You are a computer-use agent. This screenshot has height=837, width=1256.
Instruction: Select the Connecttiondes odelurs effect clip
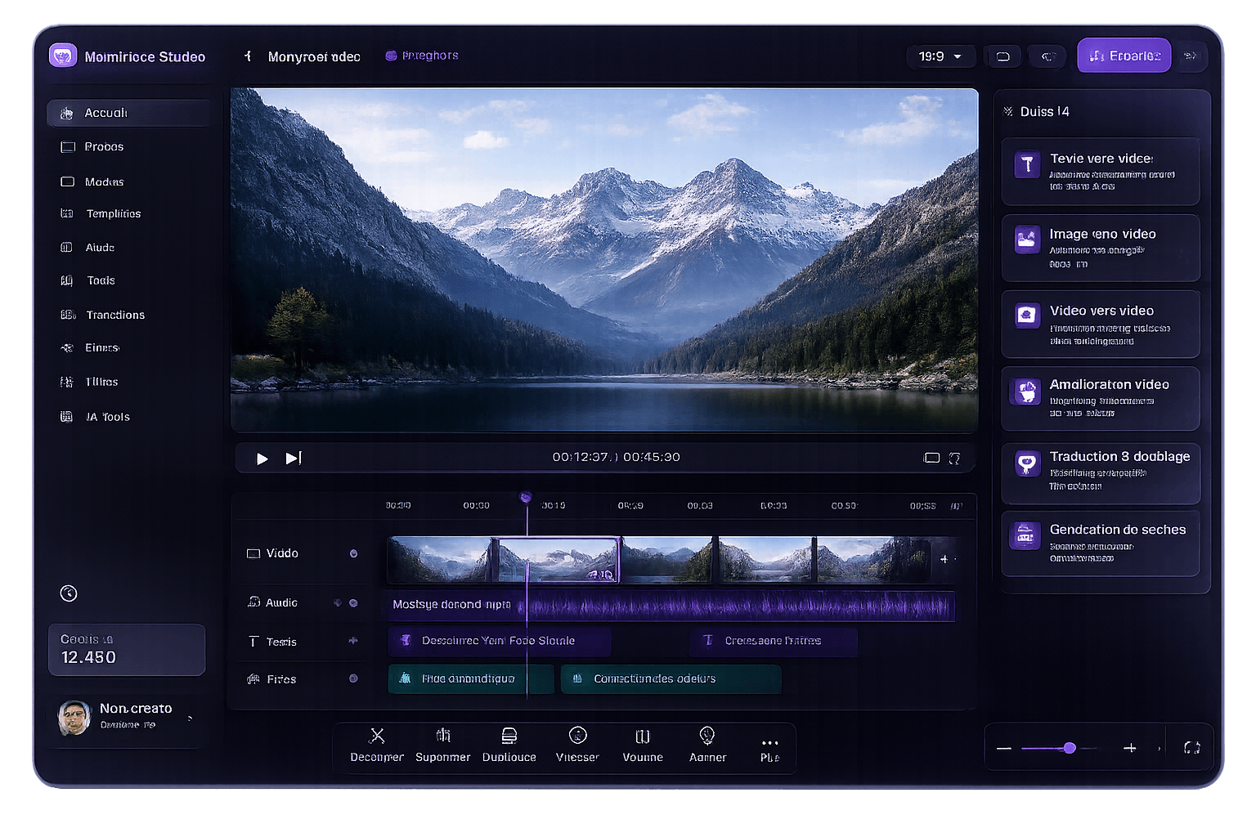tap(671, 679)
